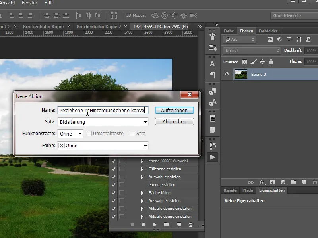Toggle dialog box for ebene erstellen step
This screenshot has height=238, width=318.
122,185
